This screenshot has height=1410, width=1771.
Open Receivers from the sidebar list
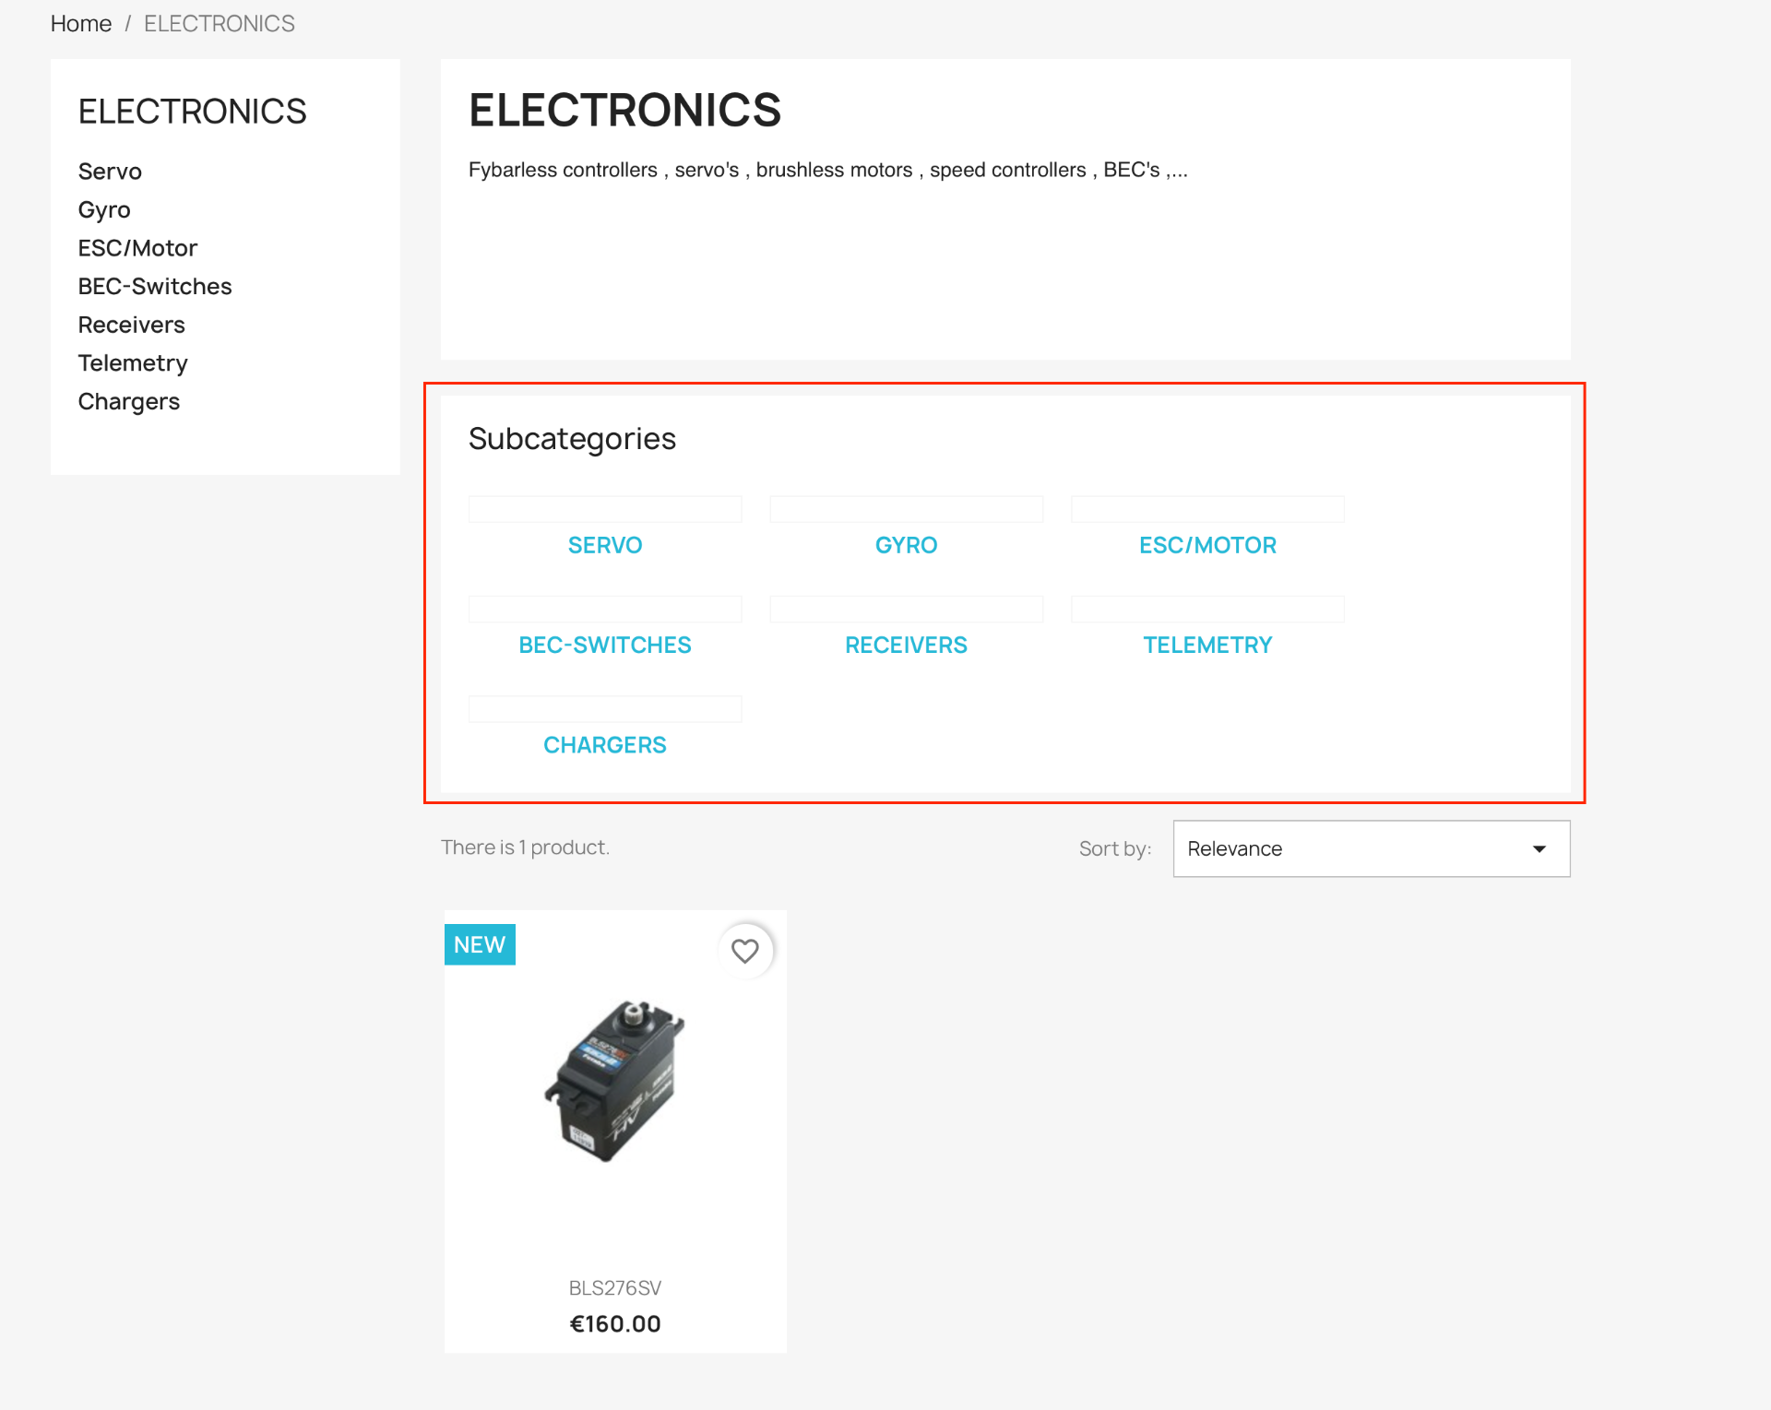pos(131,325)
